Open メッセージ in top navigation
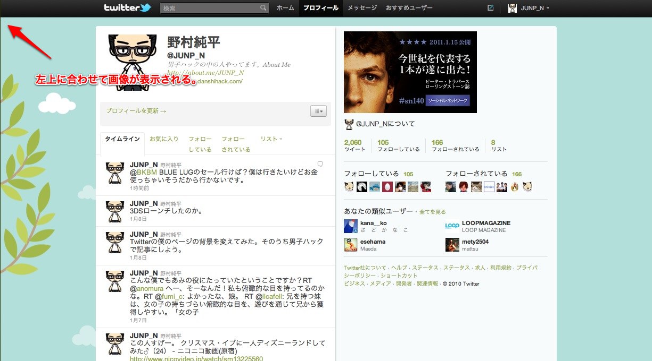The height and width of the screenshot is (361, 652). pyautogui.click(x=362, y=8)
